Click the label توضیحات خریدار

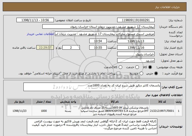(x=171, y=127)
